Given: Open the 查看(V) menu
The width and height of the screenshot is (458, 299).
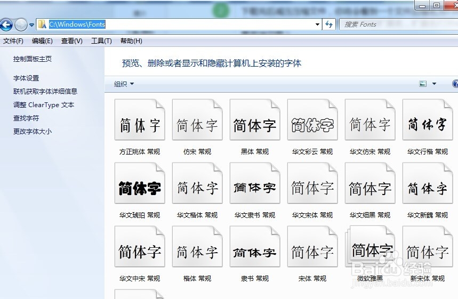Looking at the screenshot, I should click(x=72, y=41).
